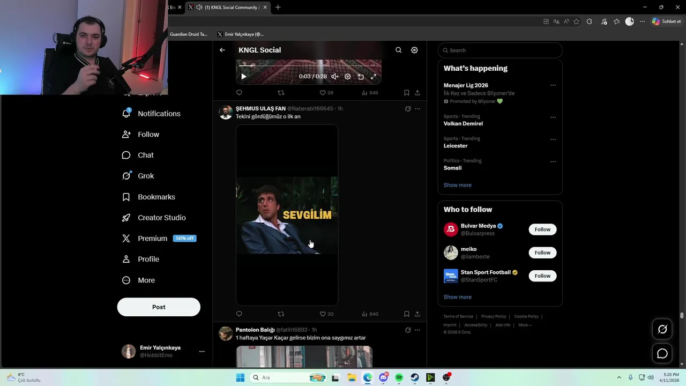Show more in Who to follow
Screen dimensions: 686x386
(458, 297)
